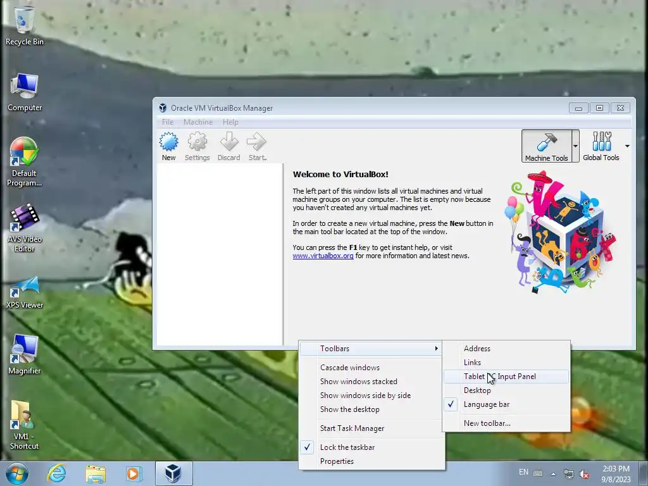Click the Start arrow toolbar icon
The width and height of the screenshot is (648, 486).
click(x=257, y=146)
